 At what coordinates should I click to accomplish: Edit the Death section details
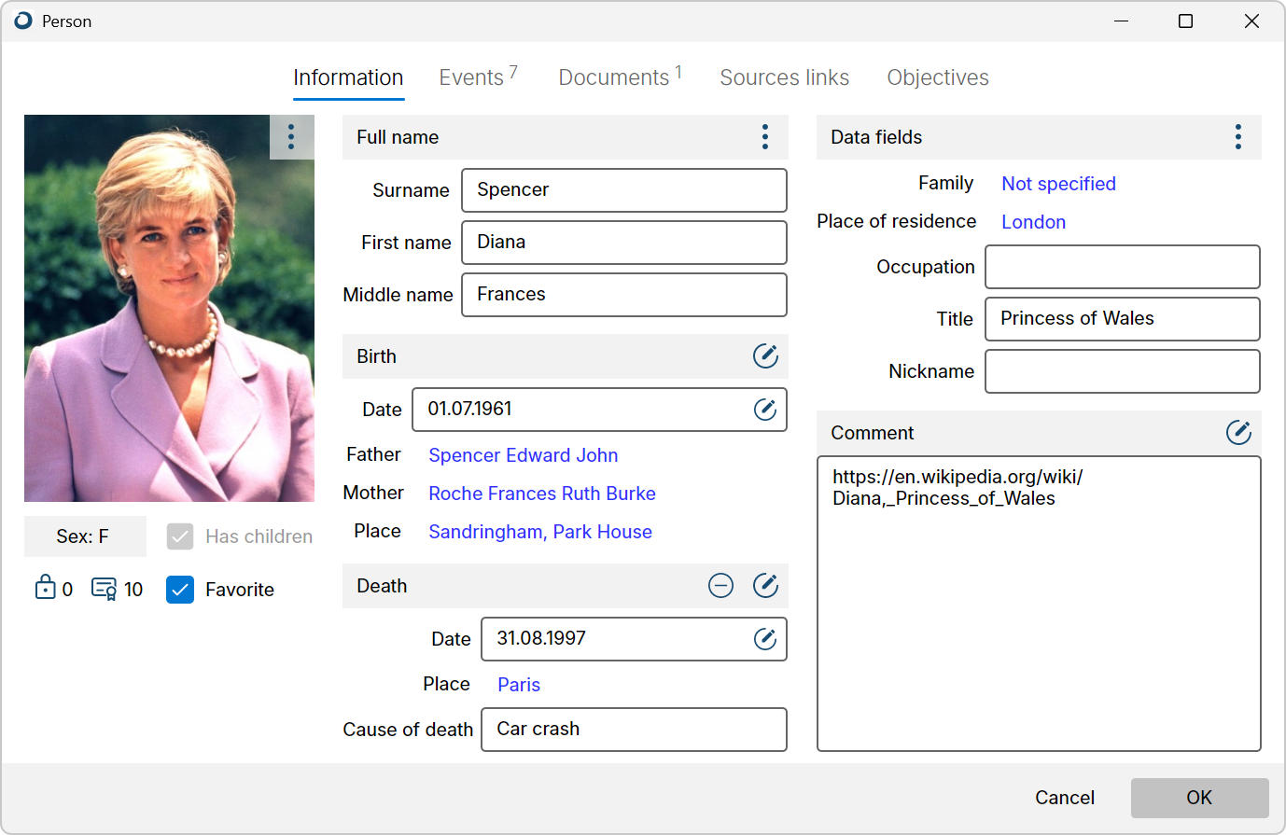(765, 585)
